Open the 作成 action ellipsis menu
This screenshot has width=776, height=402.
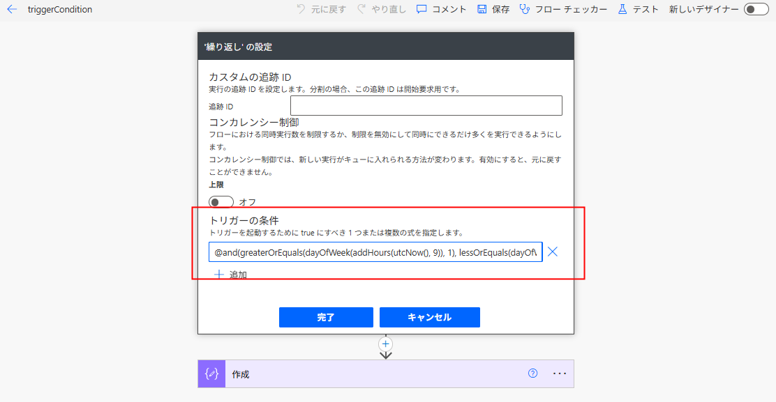[x=560, y=373]
